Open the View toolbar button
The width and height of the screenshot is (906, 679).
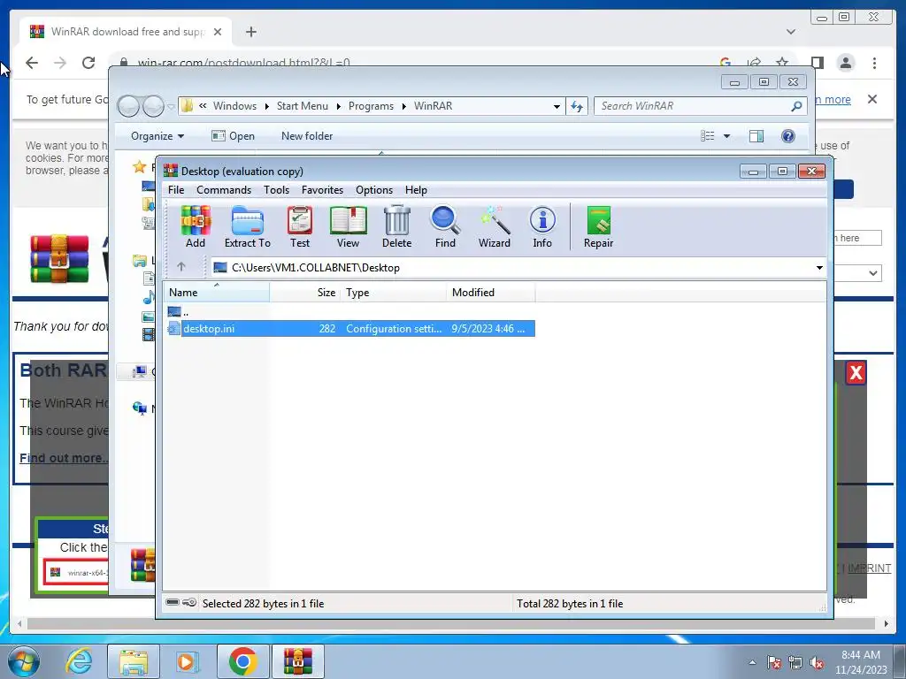[x=348, y=227]
